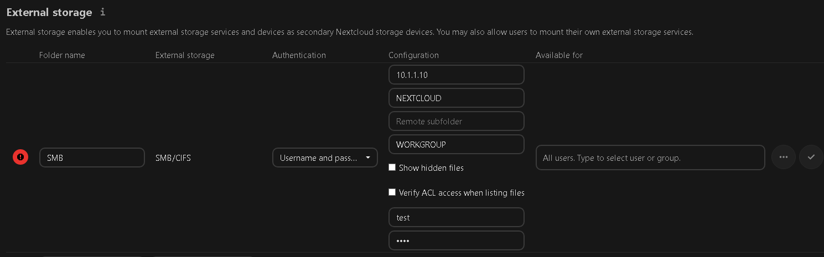
Task: Click the SMB folder name field
Action: [92, 158]
